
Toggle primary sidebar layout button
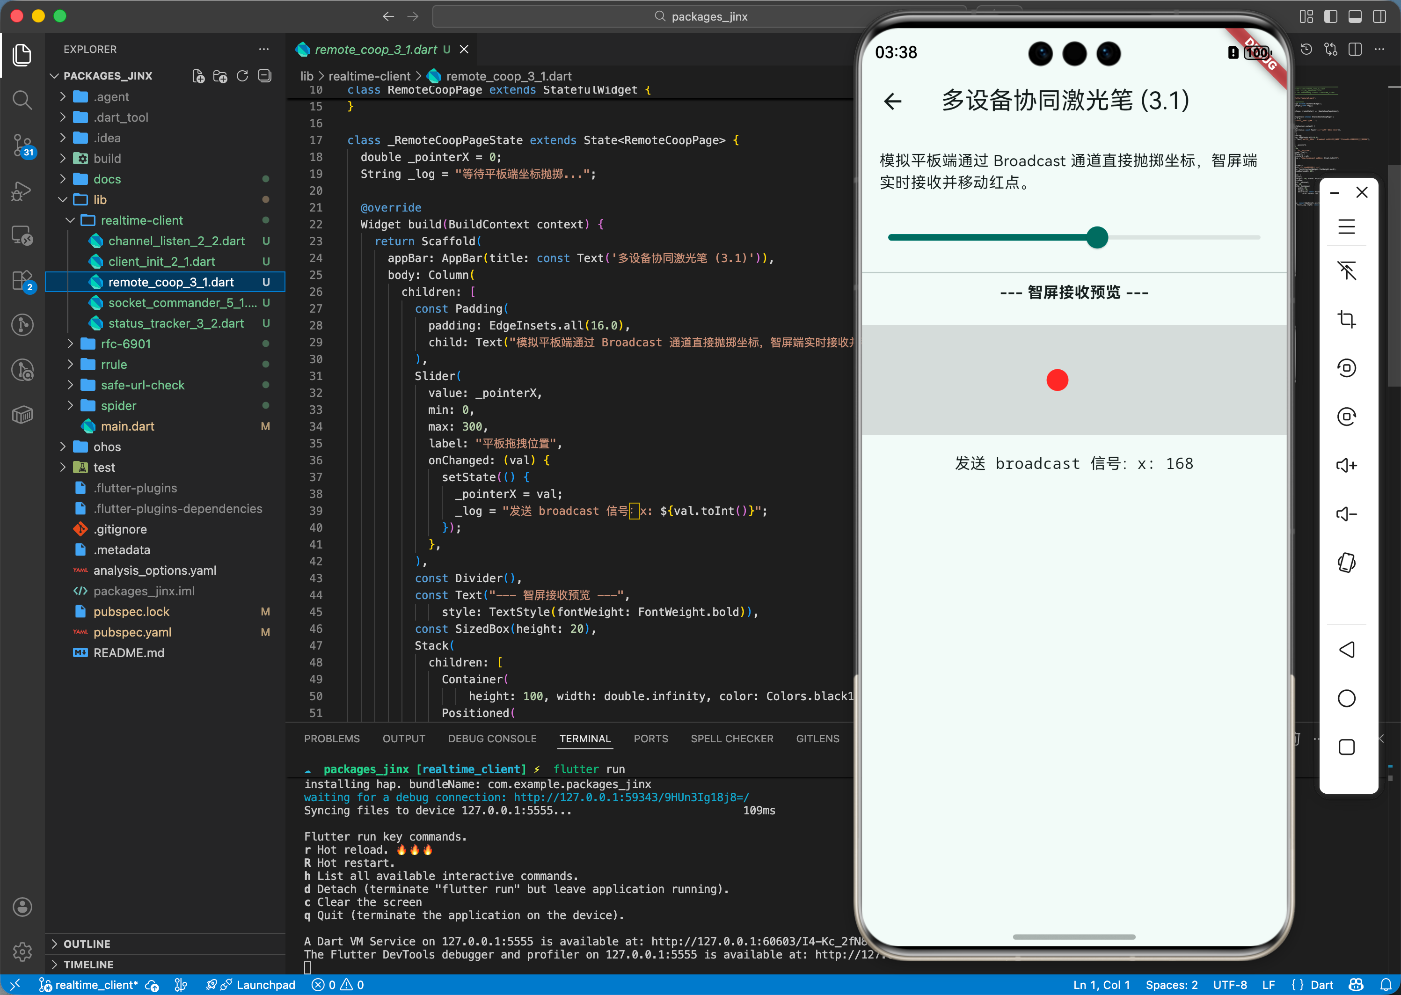[x=1330, y=16]
